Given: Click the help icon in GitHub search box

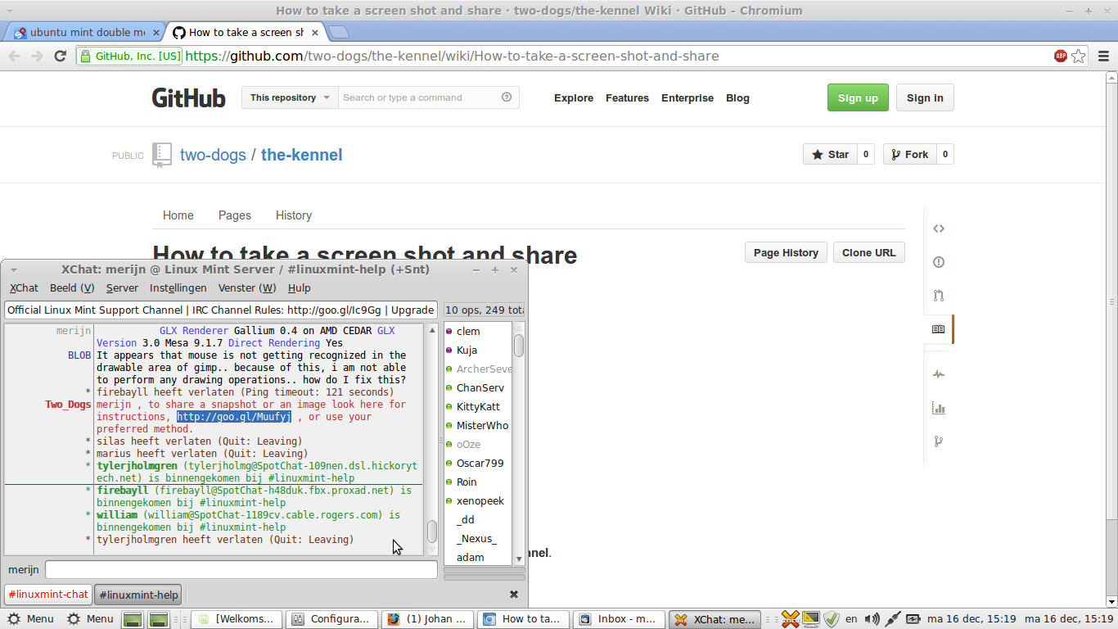Looking at the screenshot, I should [507, 97].
